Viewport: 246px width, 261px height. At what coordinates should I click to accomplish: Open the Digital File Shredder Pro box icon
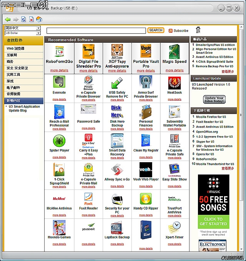pos(88,52)
